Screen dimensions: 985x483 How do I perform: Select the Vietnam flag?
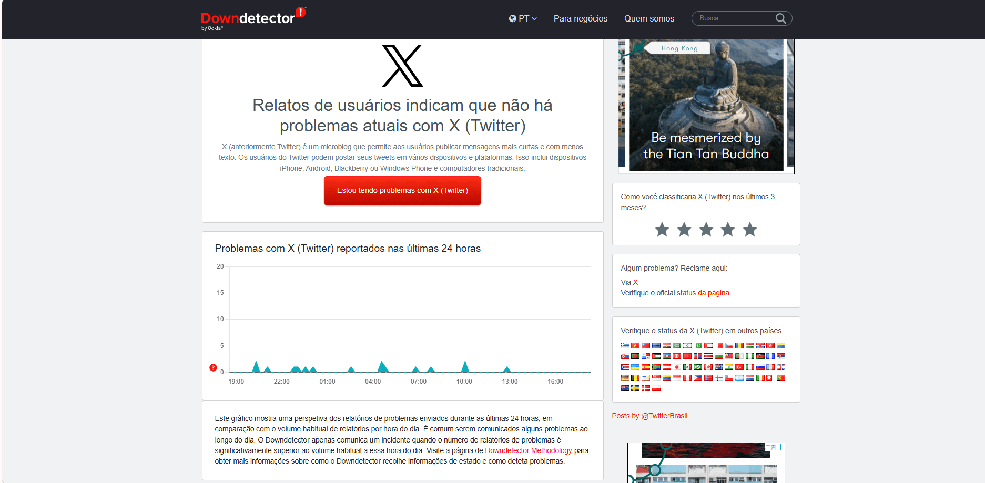pyautogui.click(x=635, y=346)
